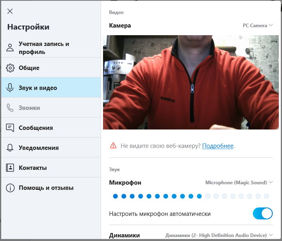This screenshot has height=241, width=282.
Task: Click the info circle icon beside Помощь и отзывы
Action: click(10, 188)
